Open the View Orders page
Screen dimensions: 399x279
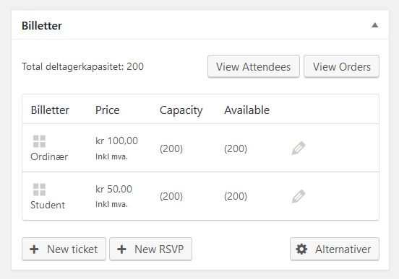tap(341, 66)
